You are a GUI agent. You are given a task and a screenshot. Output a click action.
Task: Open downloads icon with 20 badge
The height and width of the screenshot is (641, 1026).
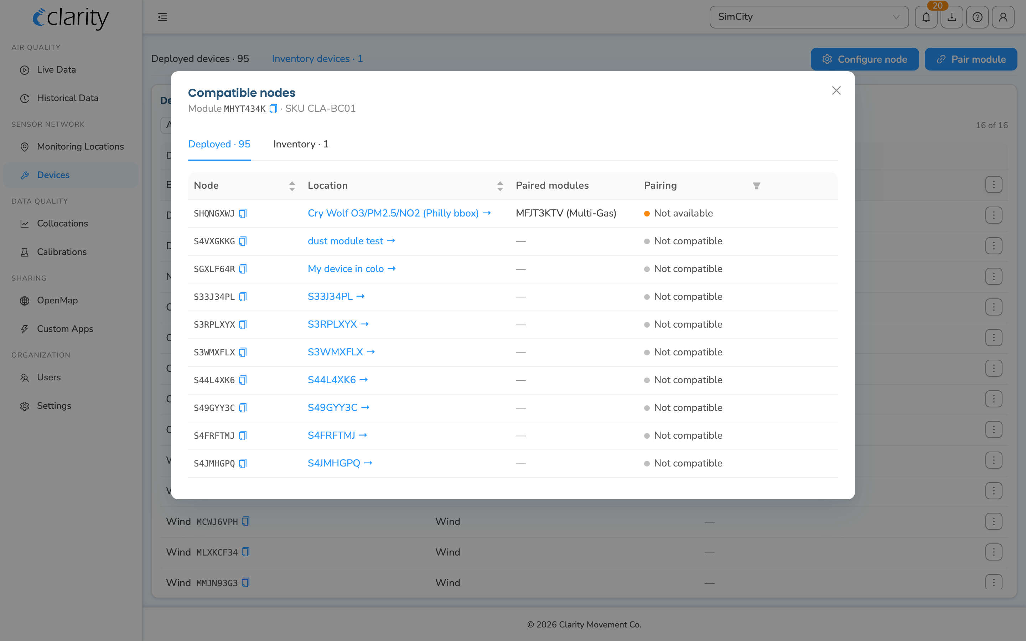pyautogui.click(x=952, y=17)
